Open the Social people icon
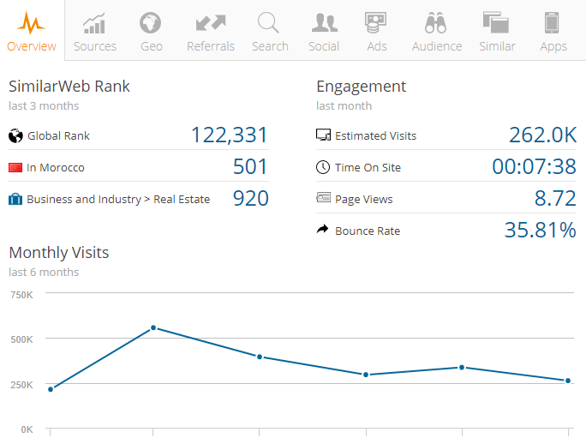Viewport: 586px width, 438px height. pos(324,22)
